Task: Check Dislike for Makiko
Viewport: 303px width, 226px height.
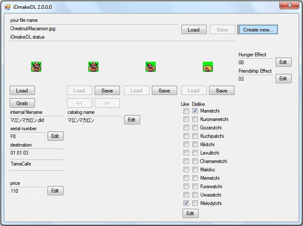Action: coord(195,170)
